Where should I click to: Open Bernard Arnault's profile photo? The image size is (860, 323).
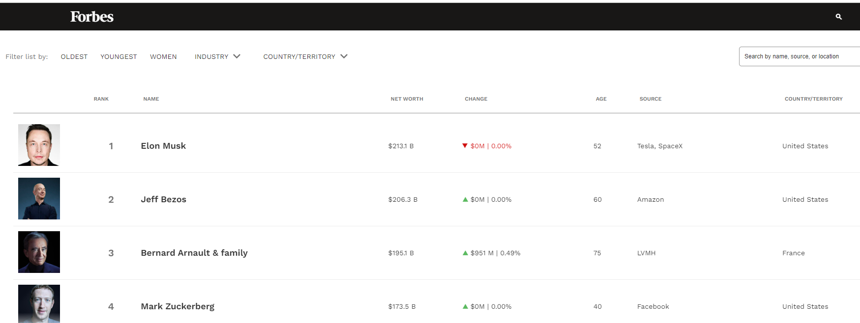(39, 252)
